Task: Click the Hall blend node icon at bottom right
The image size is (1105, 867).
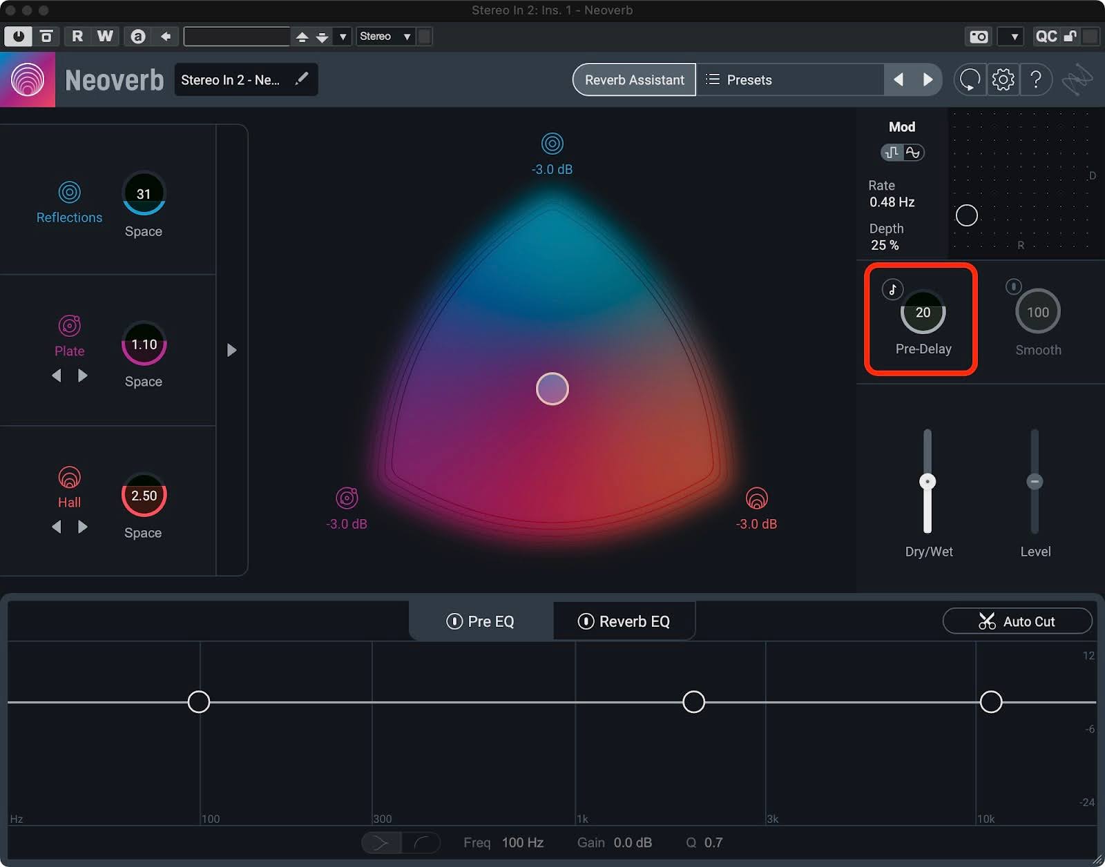Action: click(x=757, y=498)
